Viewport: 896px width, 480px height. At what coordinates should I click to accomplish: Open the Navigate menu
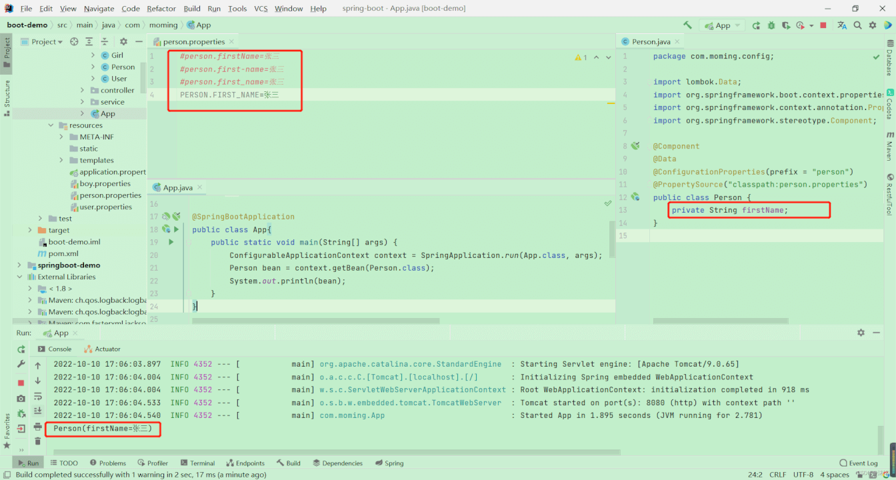click(x=99, y=9)
